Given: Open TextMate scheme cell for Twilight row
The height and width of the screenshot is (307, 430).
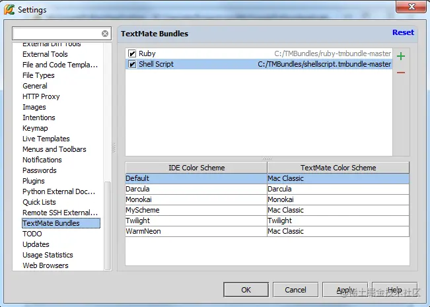Looking at the screenshot, I should click(x=338, y=221).
